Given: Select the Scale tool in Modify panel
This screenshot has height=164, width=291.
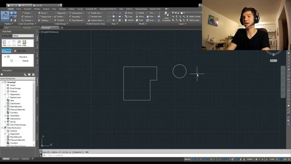Looking at the screenshot, I should point(140,20).
